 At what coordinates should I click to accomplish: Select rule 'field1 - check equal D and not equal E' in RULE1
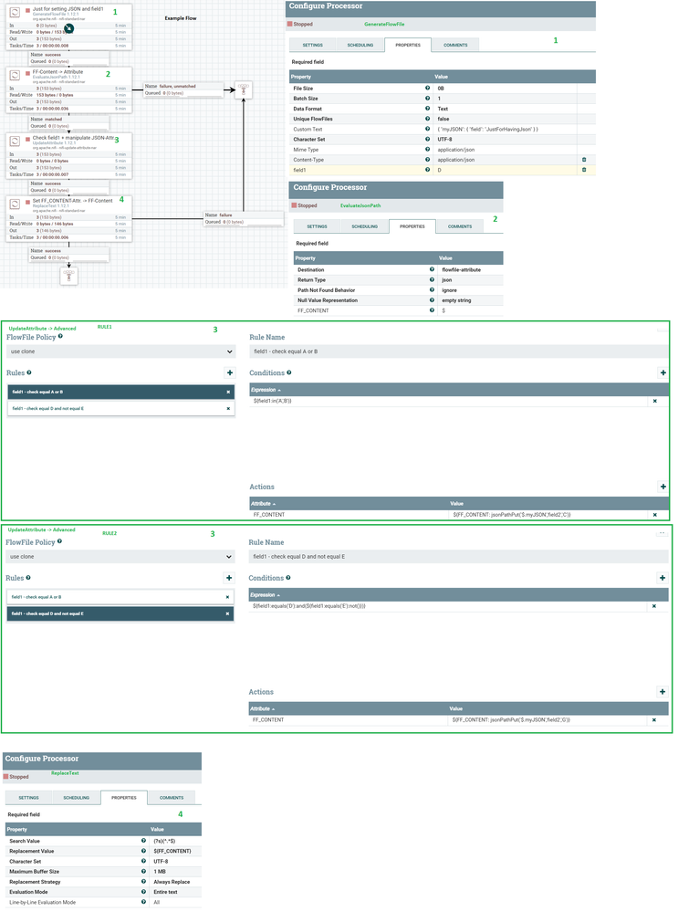[121, 408]
